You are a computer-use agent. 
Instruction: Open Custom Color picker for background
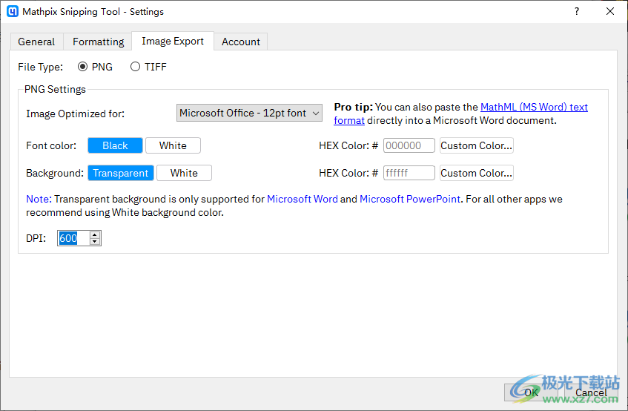(477, 173)
